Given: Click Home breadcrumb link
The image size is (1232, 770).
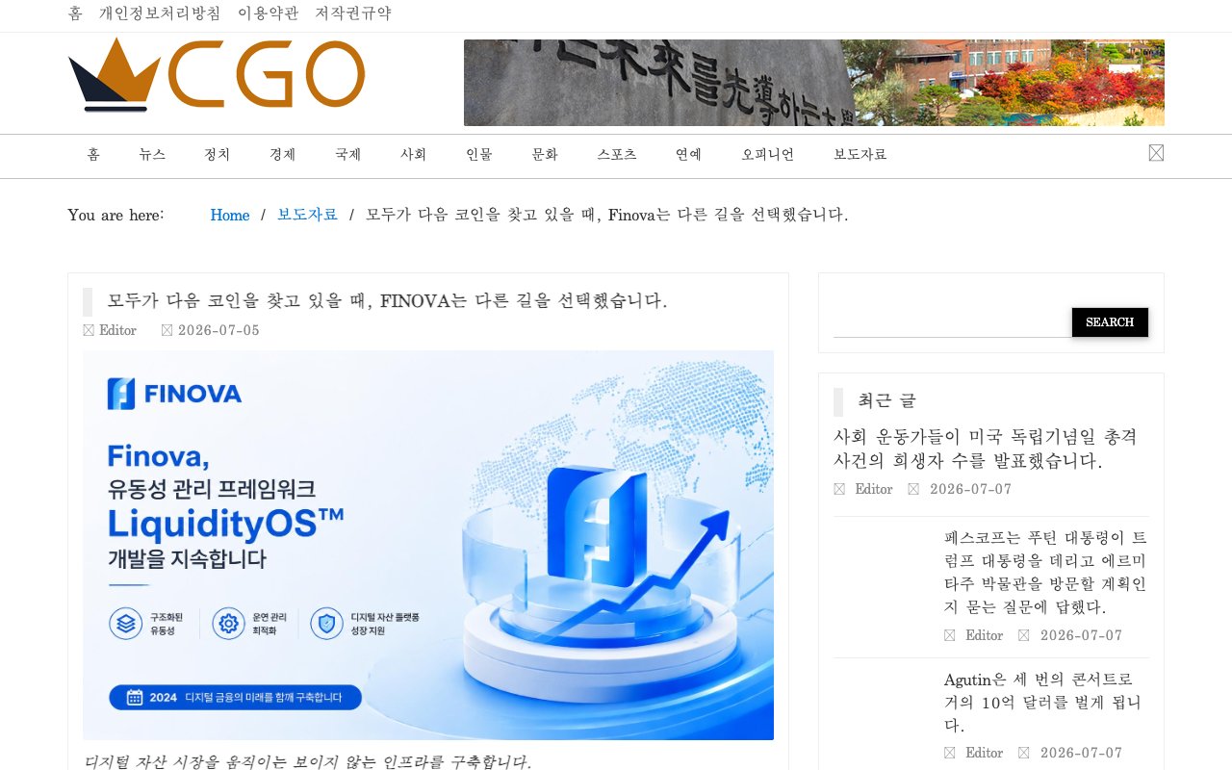Looking at the screenshot, I should pyautogui.click(x=230, y=215).
